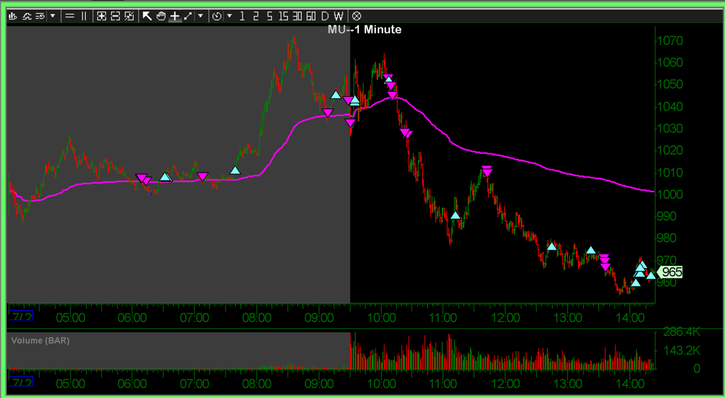Click the 7/2 date label on price chart
This screenshot has width=725, height=398.
pos(21,315)
